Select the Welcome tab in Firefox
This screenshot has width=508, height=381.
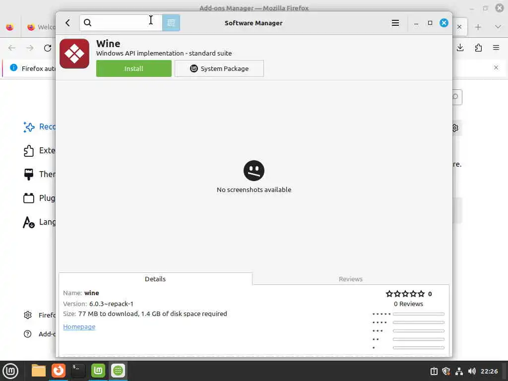coord(41,27)
